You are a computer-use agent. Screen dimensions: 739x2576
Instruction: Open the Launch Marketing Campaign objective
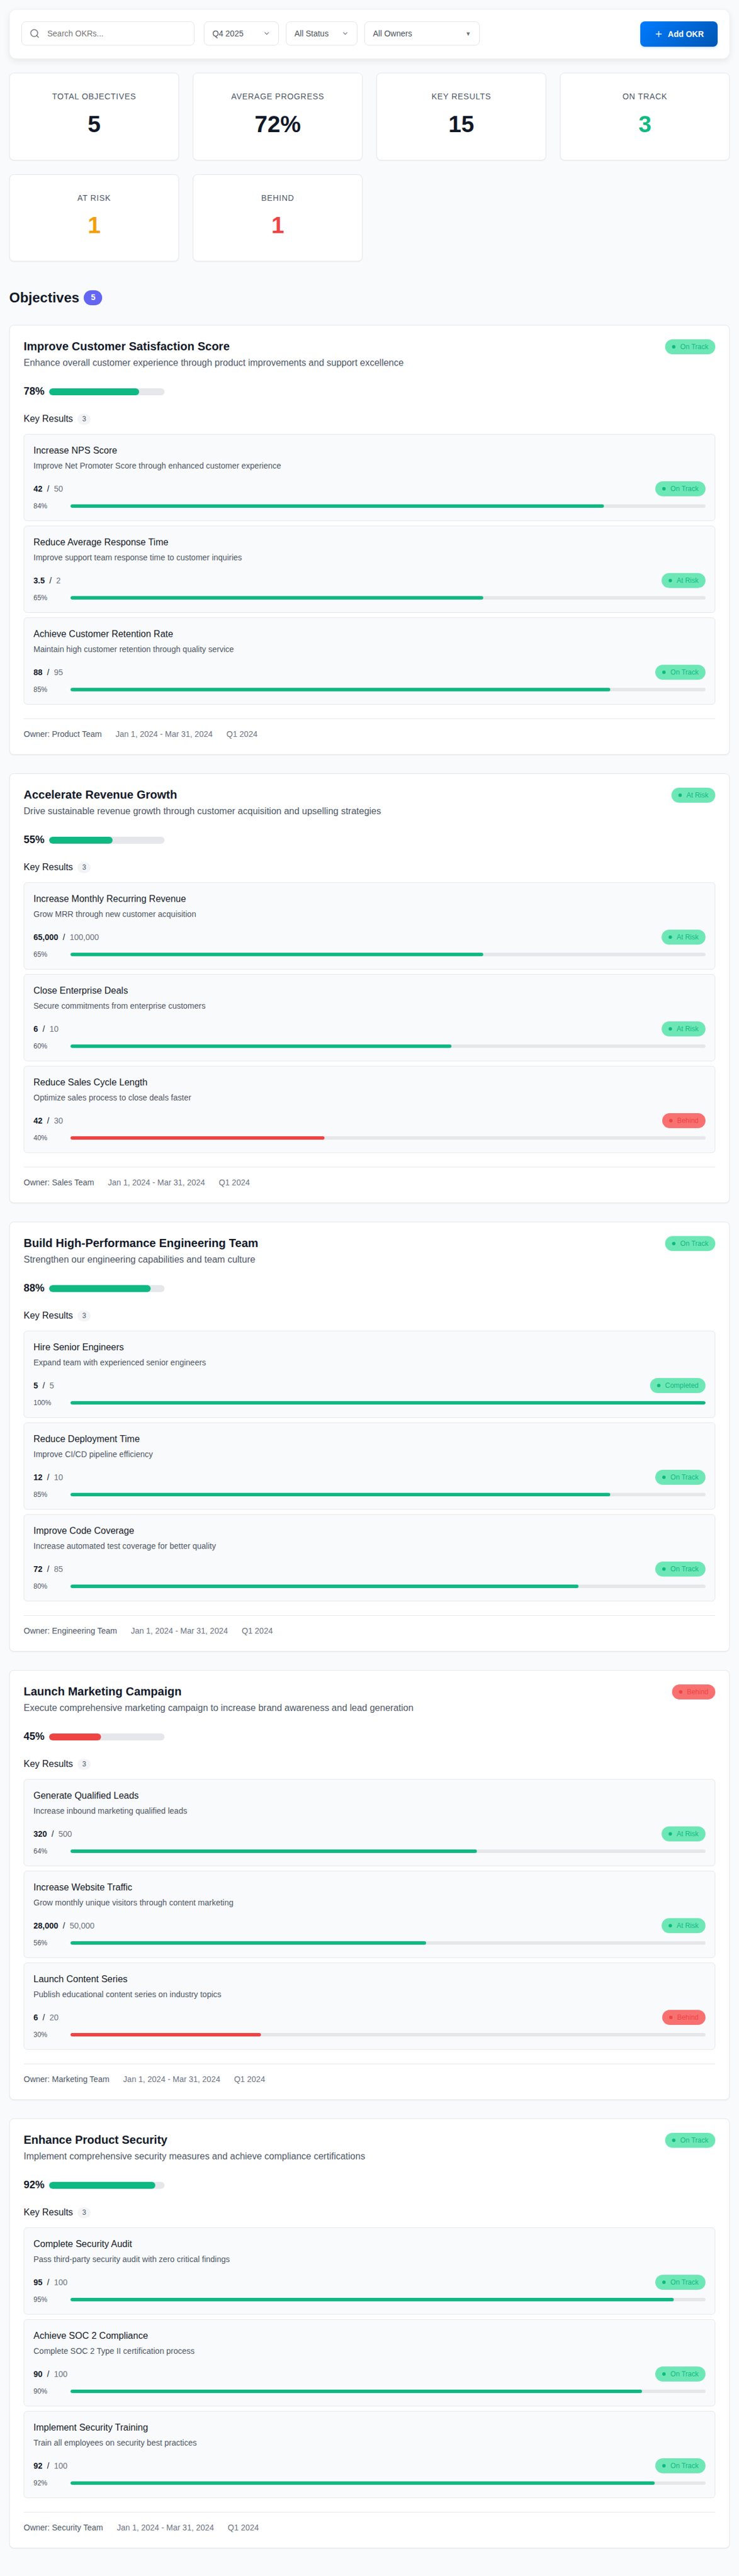click(103, 1693)
